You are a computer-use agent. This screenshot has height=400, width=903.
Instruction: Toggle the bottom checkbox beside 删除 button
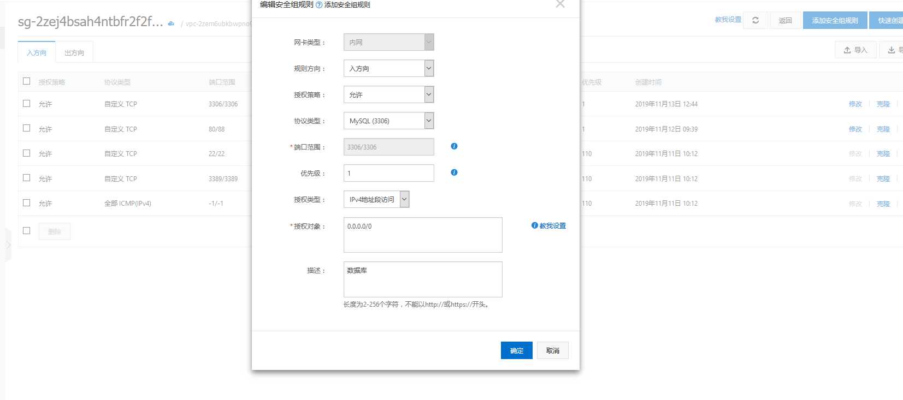click(26, 231)
